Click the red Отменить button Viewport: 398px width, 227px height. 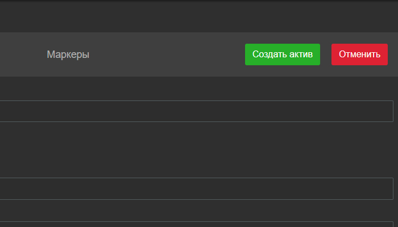click(x=359, y=54)
